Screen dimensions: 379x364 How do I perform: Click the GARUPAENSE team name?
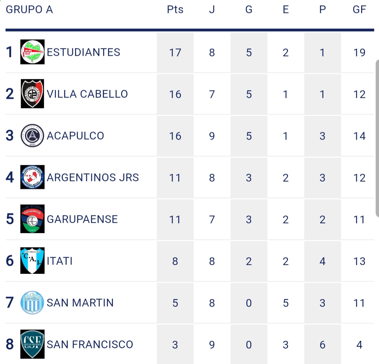click(82, 219)
